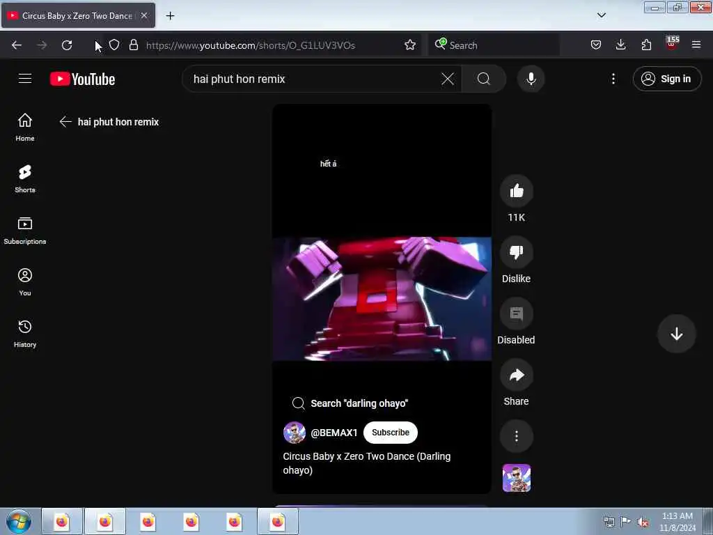Go to Home in the sidebar

25,127
